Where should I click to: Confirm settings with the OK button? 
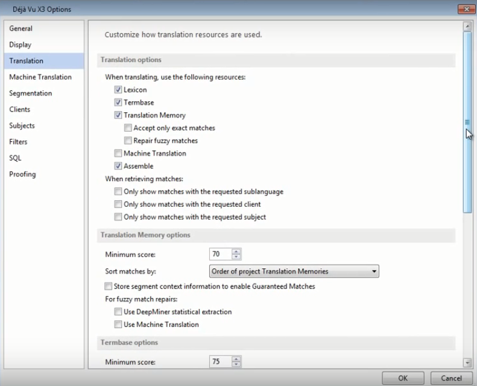[403, 378]
